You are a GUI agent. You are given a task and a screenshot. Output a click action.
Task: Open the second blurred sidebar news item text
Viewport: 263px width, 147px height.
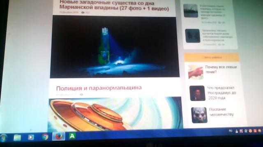(217, 36)
